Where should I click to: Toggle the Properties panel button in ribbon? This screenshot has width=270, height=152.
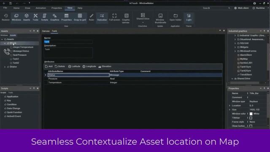(67, 17)
